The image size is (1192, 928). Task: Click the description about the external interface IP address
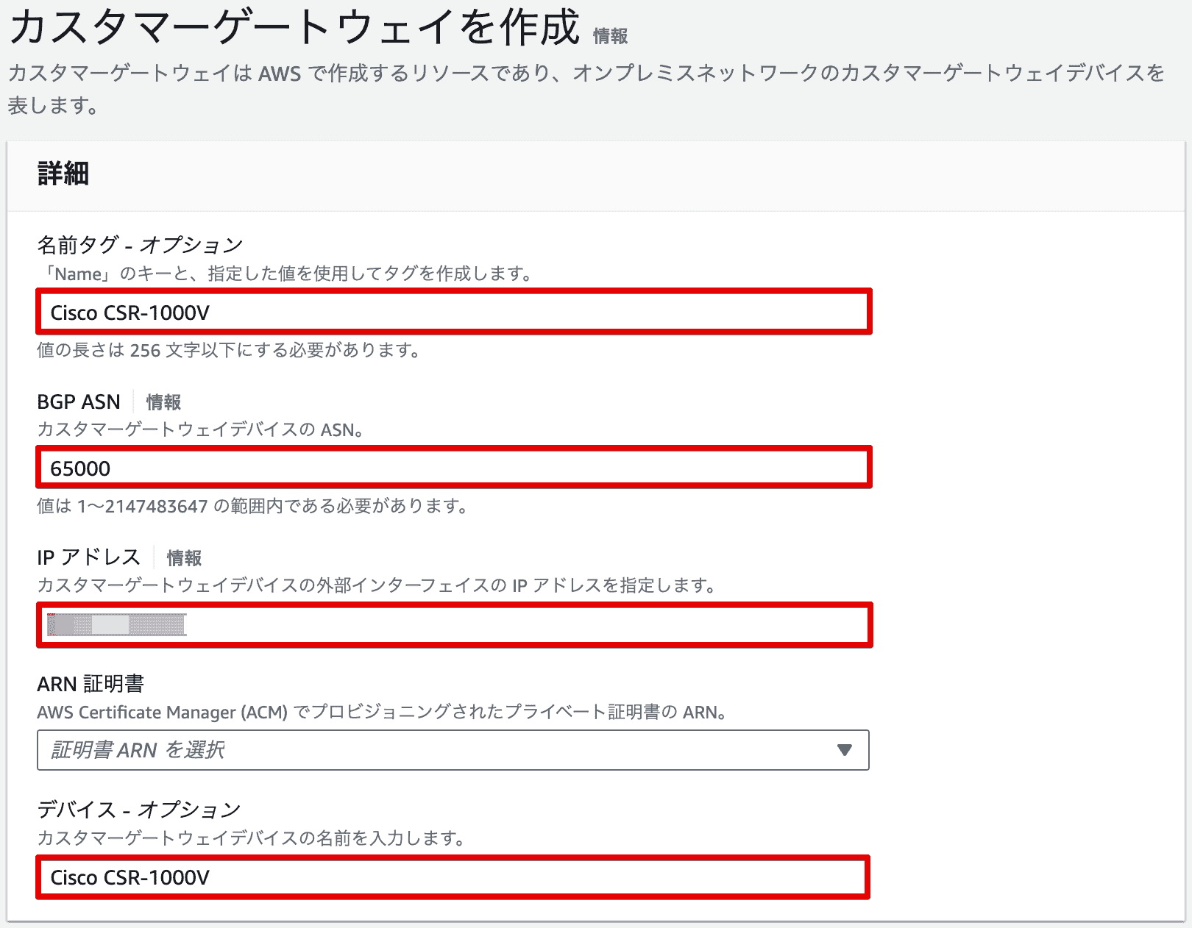[x=377, y=585]
